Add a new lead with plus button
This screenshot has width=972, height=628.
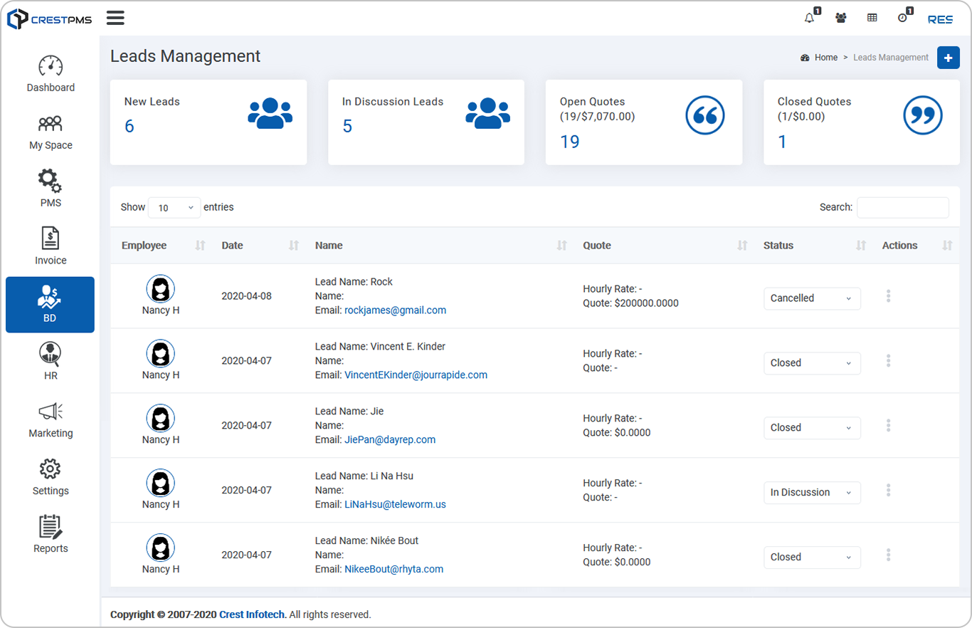949,58
